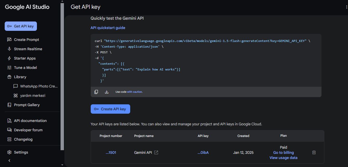This screenshot has width=348, height=167.
Task: Click the Get API key sidebar button
Action: point(21,26)
